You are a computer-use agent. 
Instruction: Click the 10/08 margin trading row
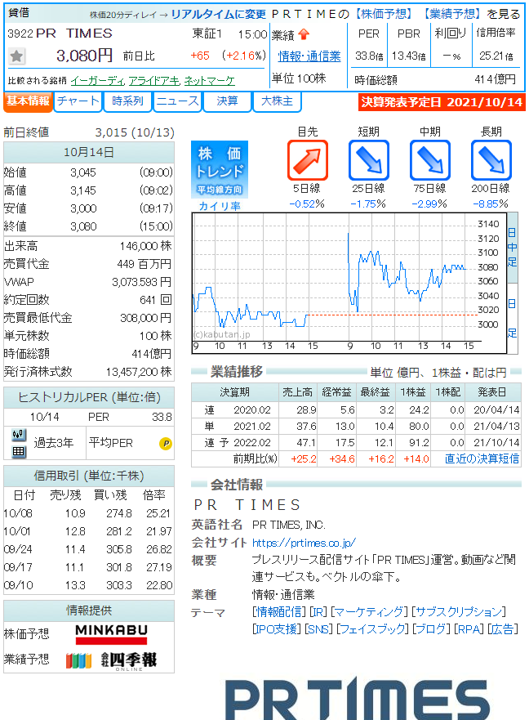[x=88, y=513]
